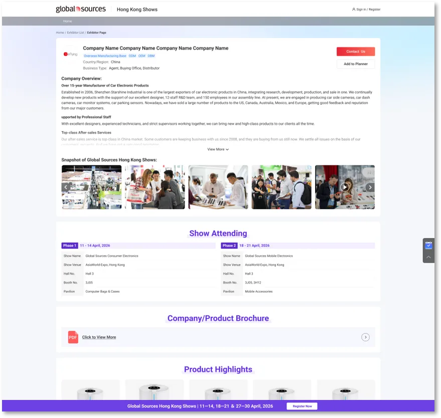This screenshot has height=418, width=441.
Task: Open the snapshot of woman with red tote bag
Action: tap(155, 187)
